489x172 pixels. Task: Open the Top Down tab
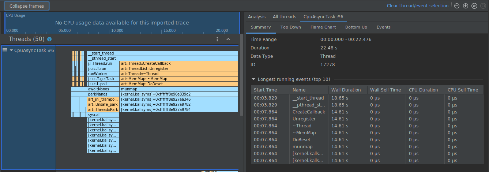291,27
